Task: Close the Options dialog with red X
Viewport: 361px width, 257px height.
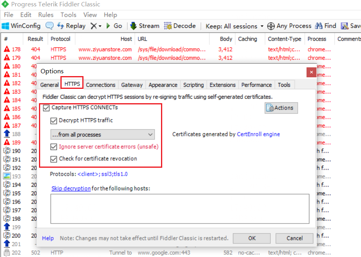Action: tap(311, 72)
